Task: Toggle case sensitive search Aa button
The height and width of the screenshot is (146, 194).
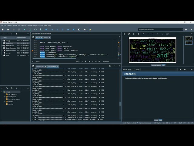Action: click(92, 61)
